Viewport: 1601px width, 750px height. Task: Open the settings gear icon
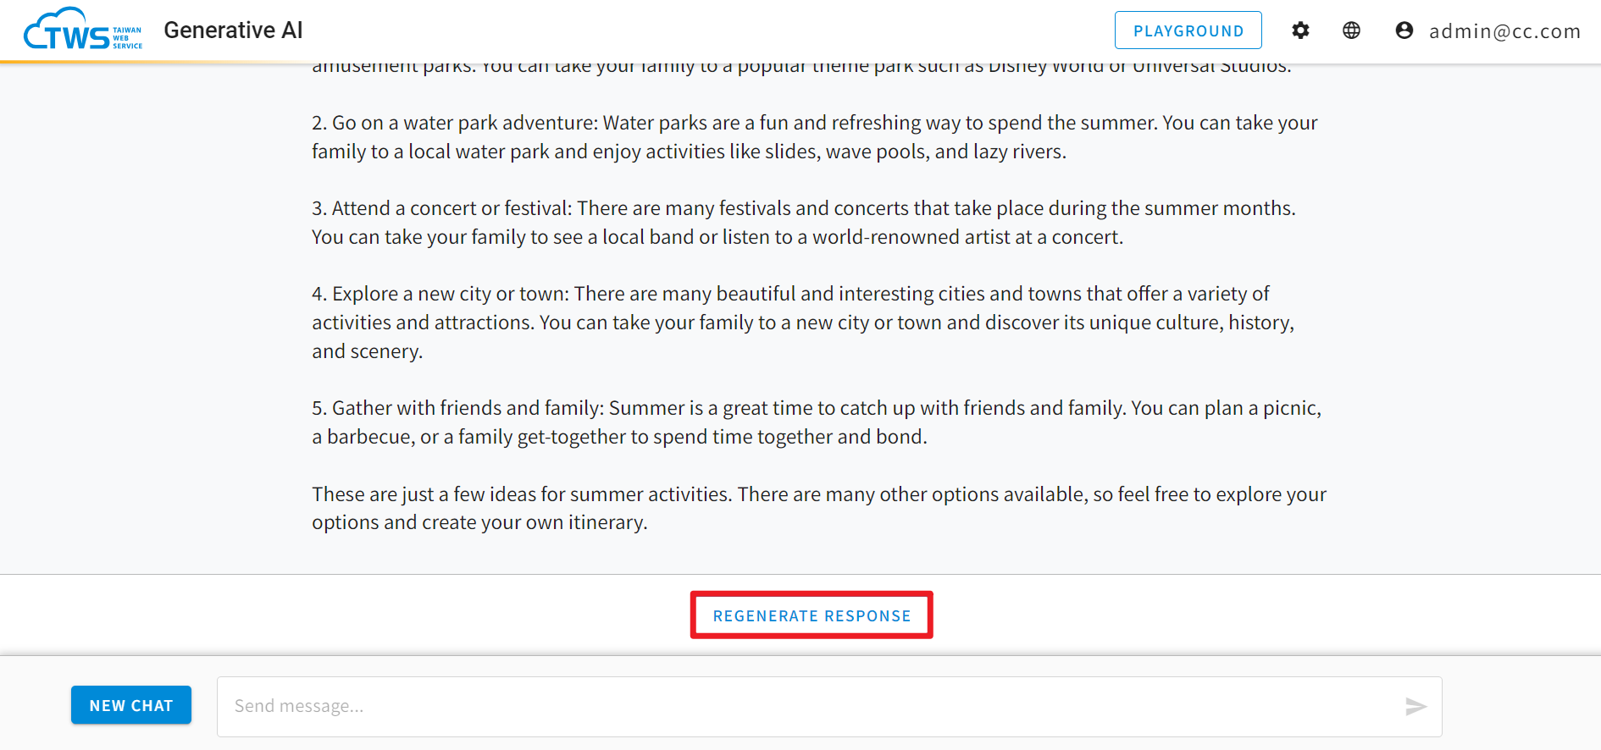click(1300, 30)
